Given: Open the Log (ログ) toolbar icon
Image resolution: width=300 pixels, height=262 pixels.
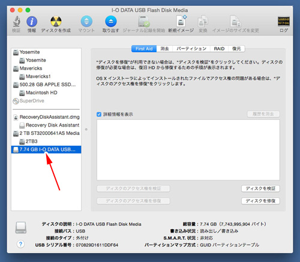Looking at the screenshot, I should [284, 22].
